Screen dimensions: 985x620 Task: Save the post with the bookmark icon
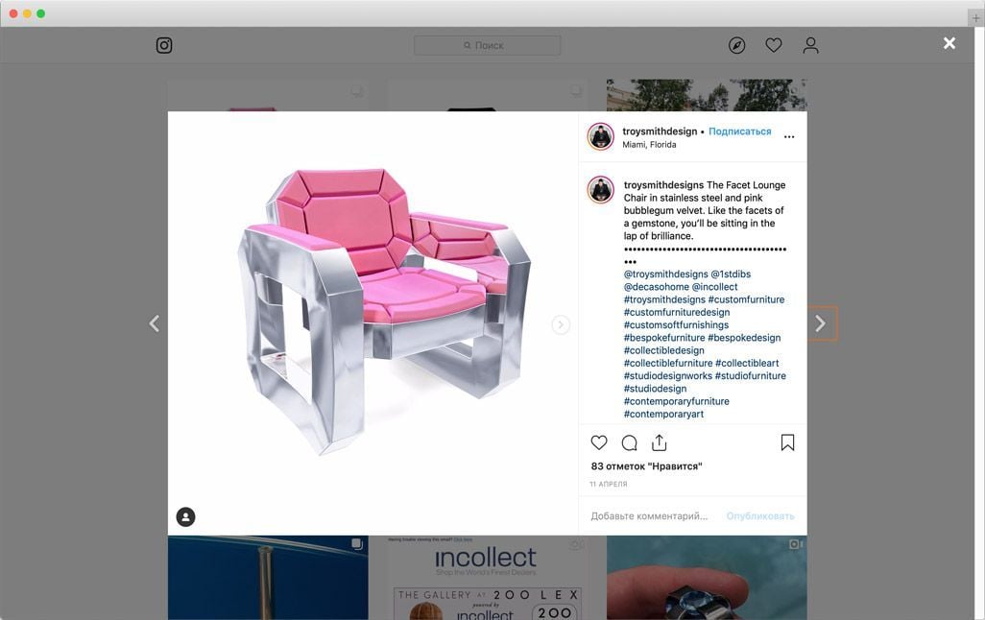pos(787,441)
